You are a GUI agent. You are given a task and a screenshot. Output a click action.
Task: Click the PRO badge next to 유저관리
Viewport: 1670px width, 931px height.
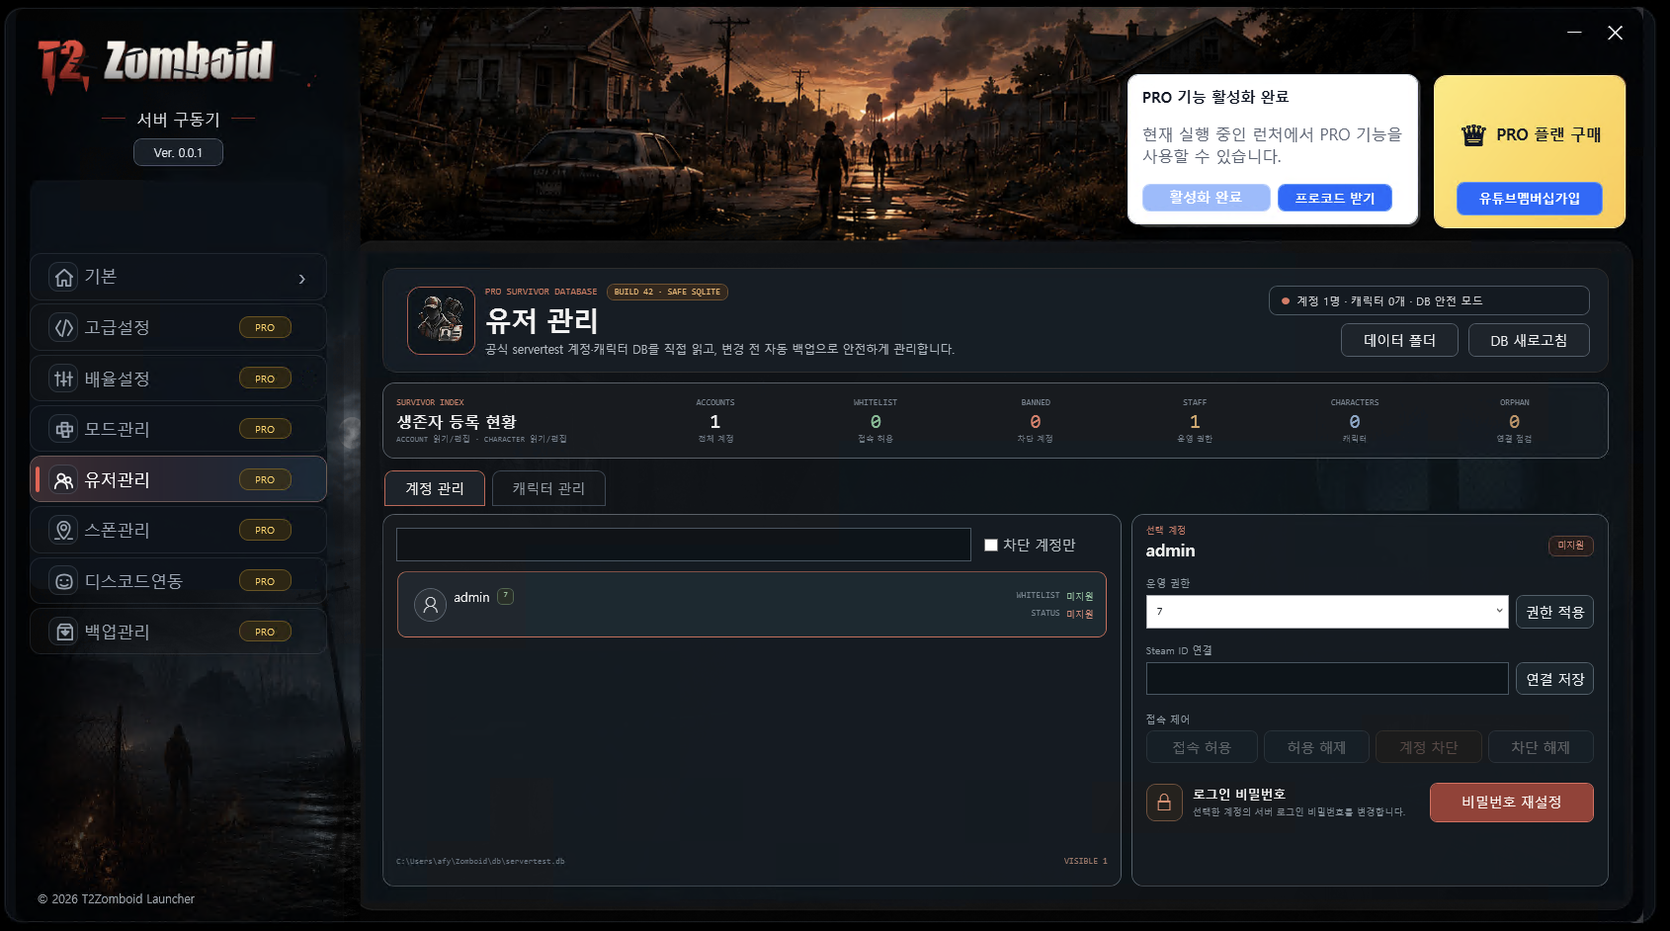(265, 480)
